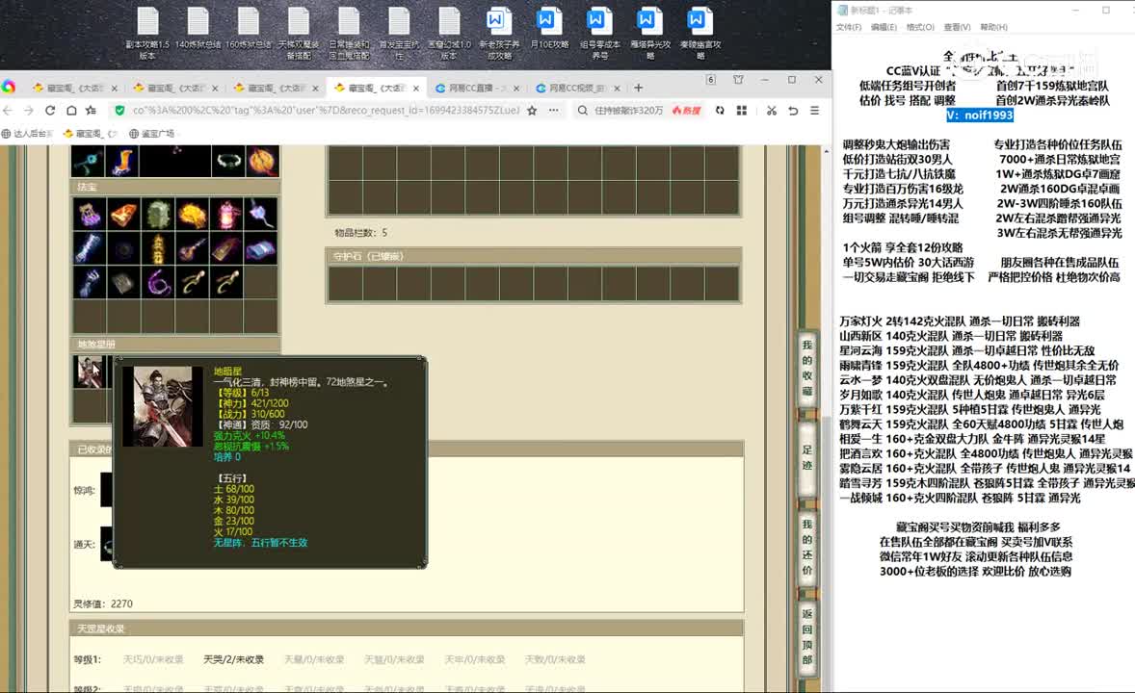Click the blue key staff equipment icon

89,162
